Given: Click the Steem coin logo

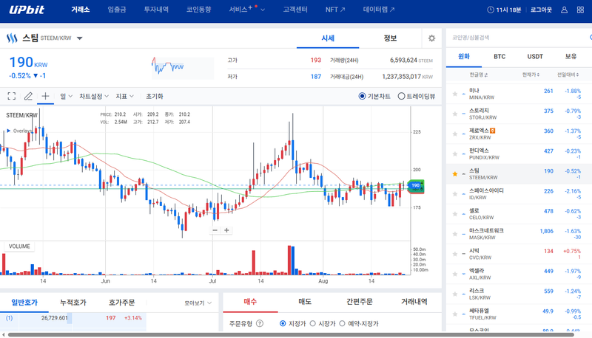Looking at the screenshot, I should point(12,38).
